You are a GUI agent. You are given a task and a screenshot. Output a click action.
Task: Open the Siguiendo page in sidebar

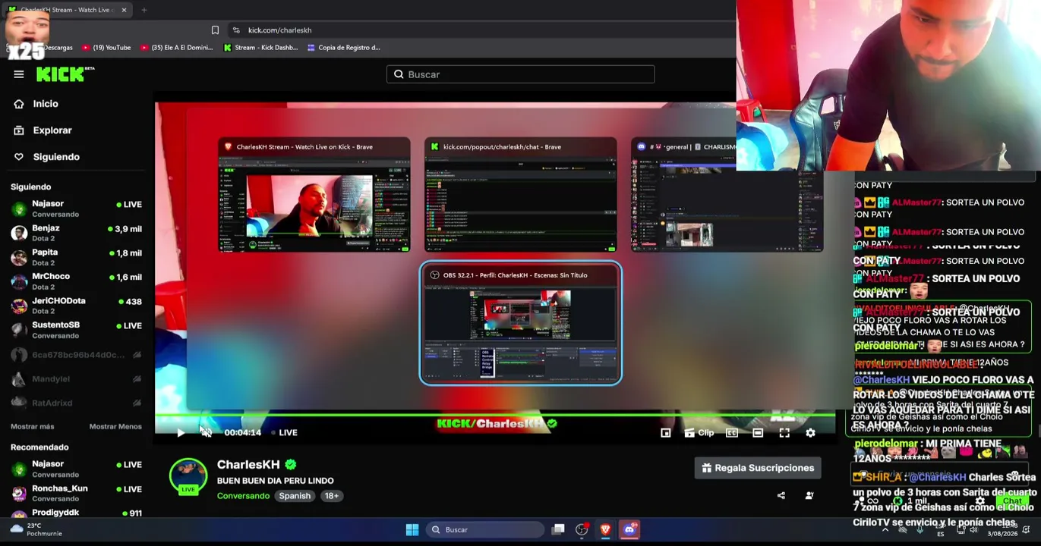[56, 157]
